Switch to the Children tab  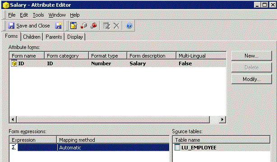[x=32, y=37]
